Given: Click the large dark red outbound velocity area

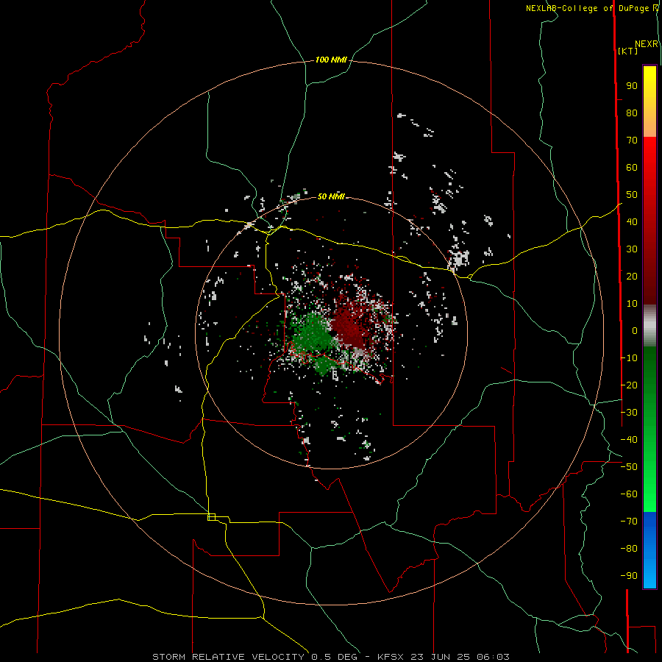Looking at the screenshot, I should tap(350, 327).
